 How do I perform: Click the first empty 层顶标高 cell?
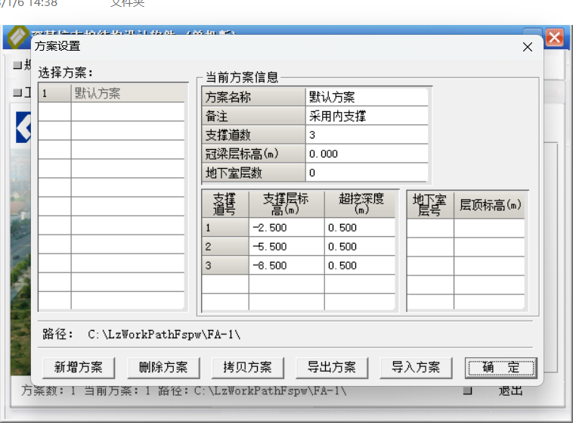[489, 228]
